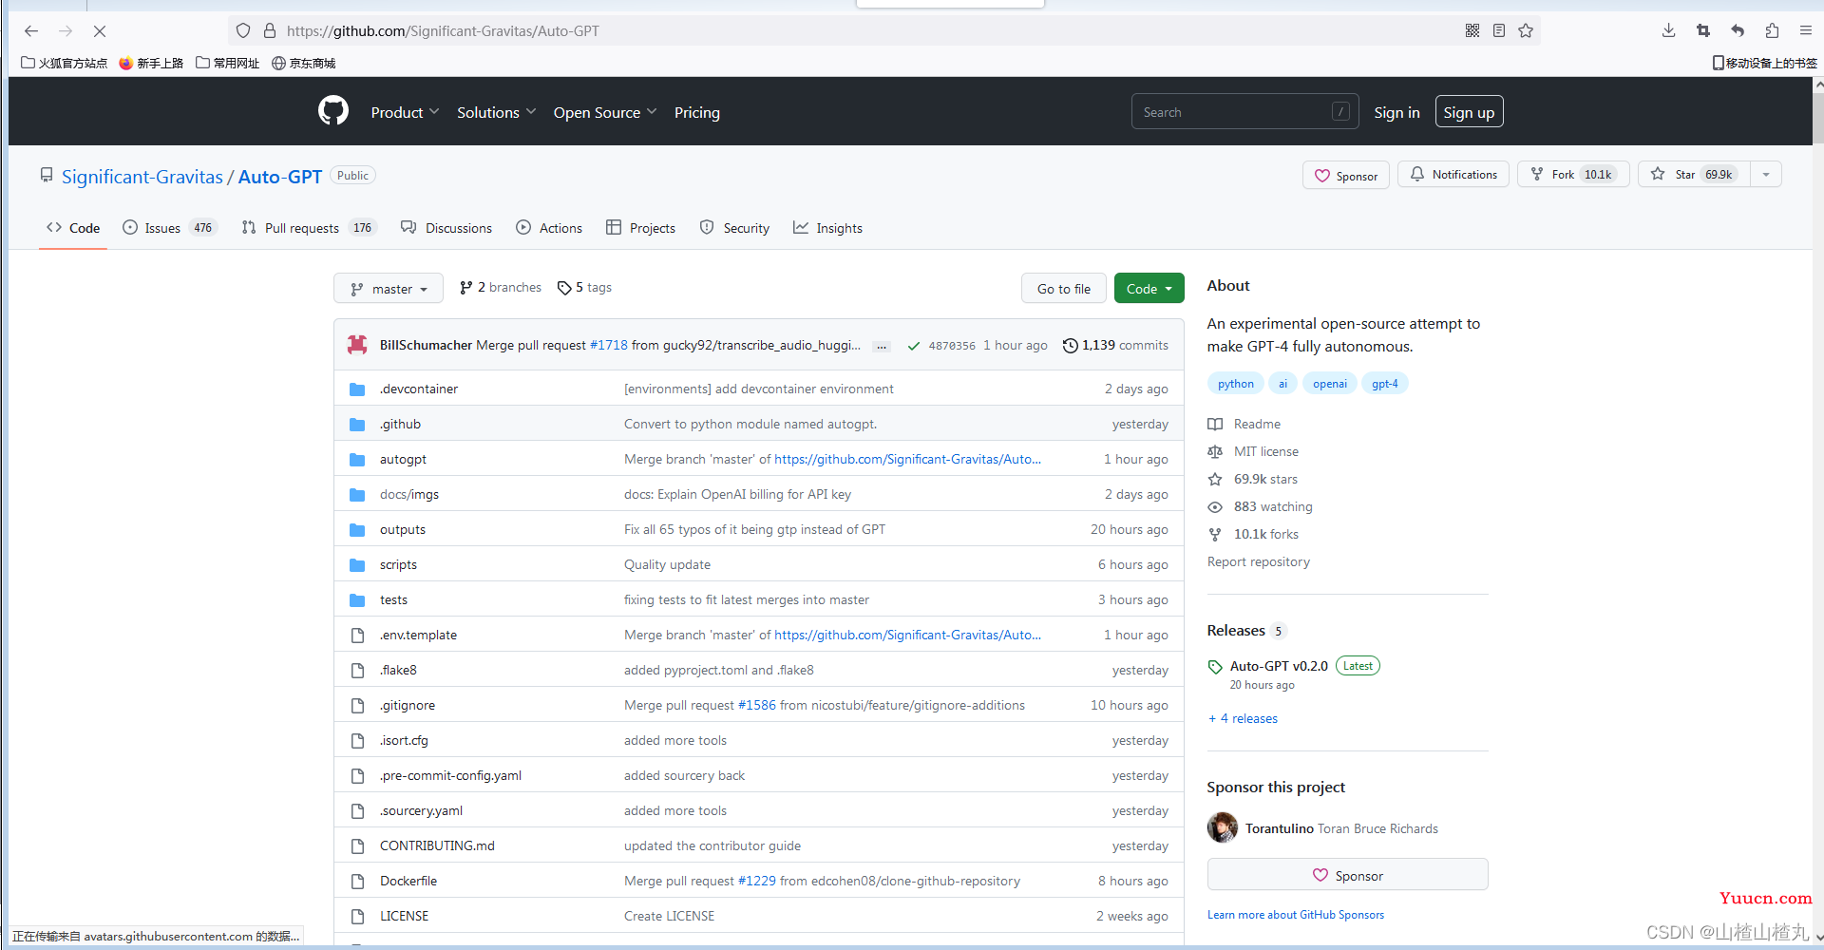The height and width of the screenshot is (950, 1824).
Task: Click the Go to file button
Action: pyautogui.click(x=1063, y=288)
